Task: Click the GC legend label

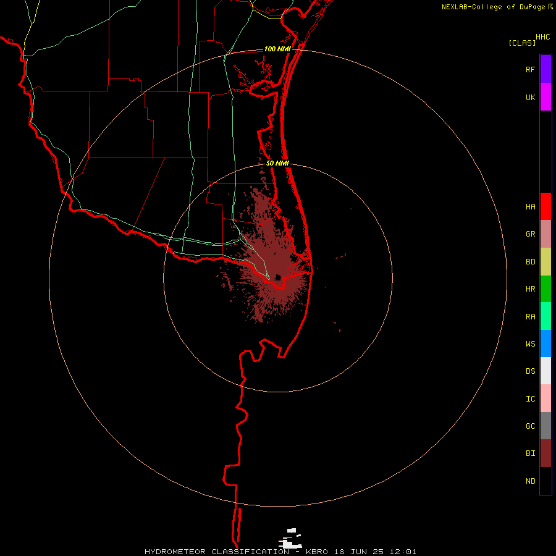Action: click(531, 426)
